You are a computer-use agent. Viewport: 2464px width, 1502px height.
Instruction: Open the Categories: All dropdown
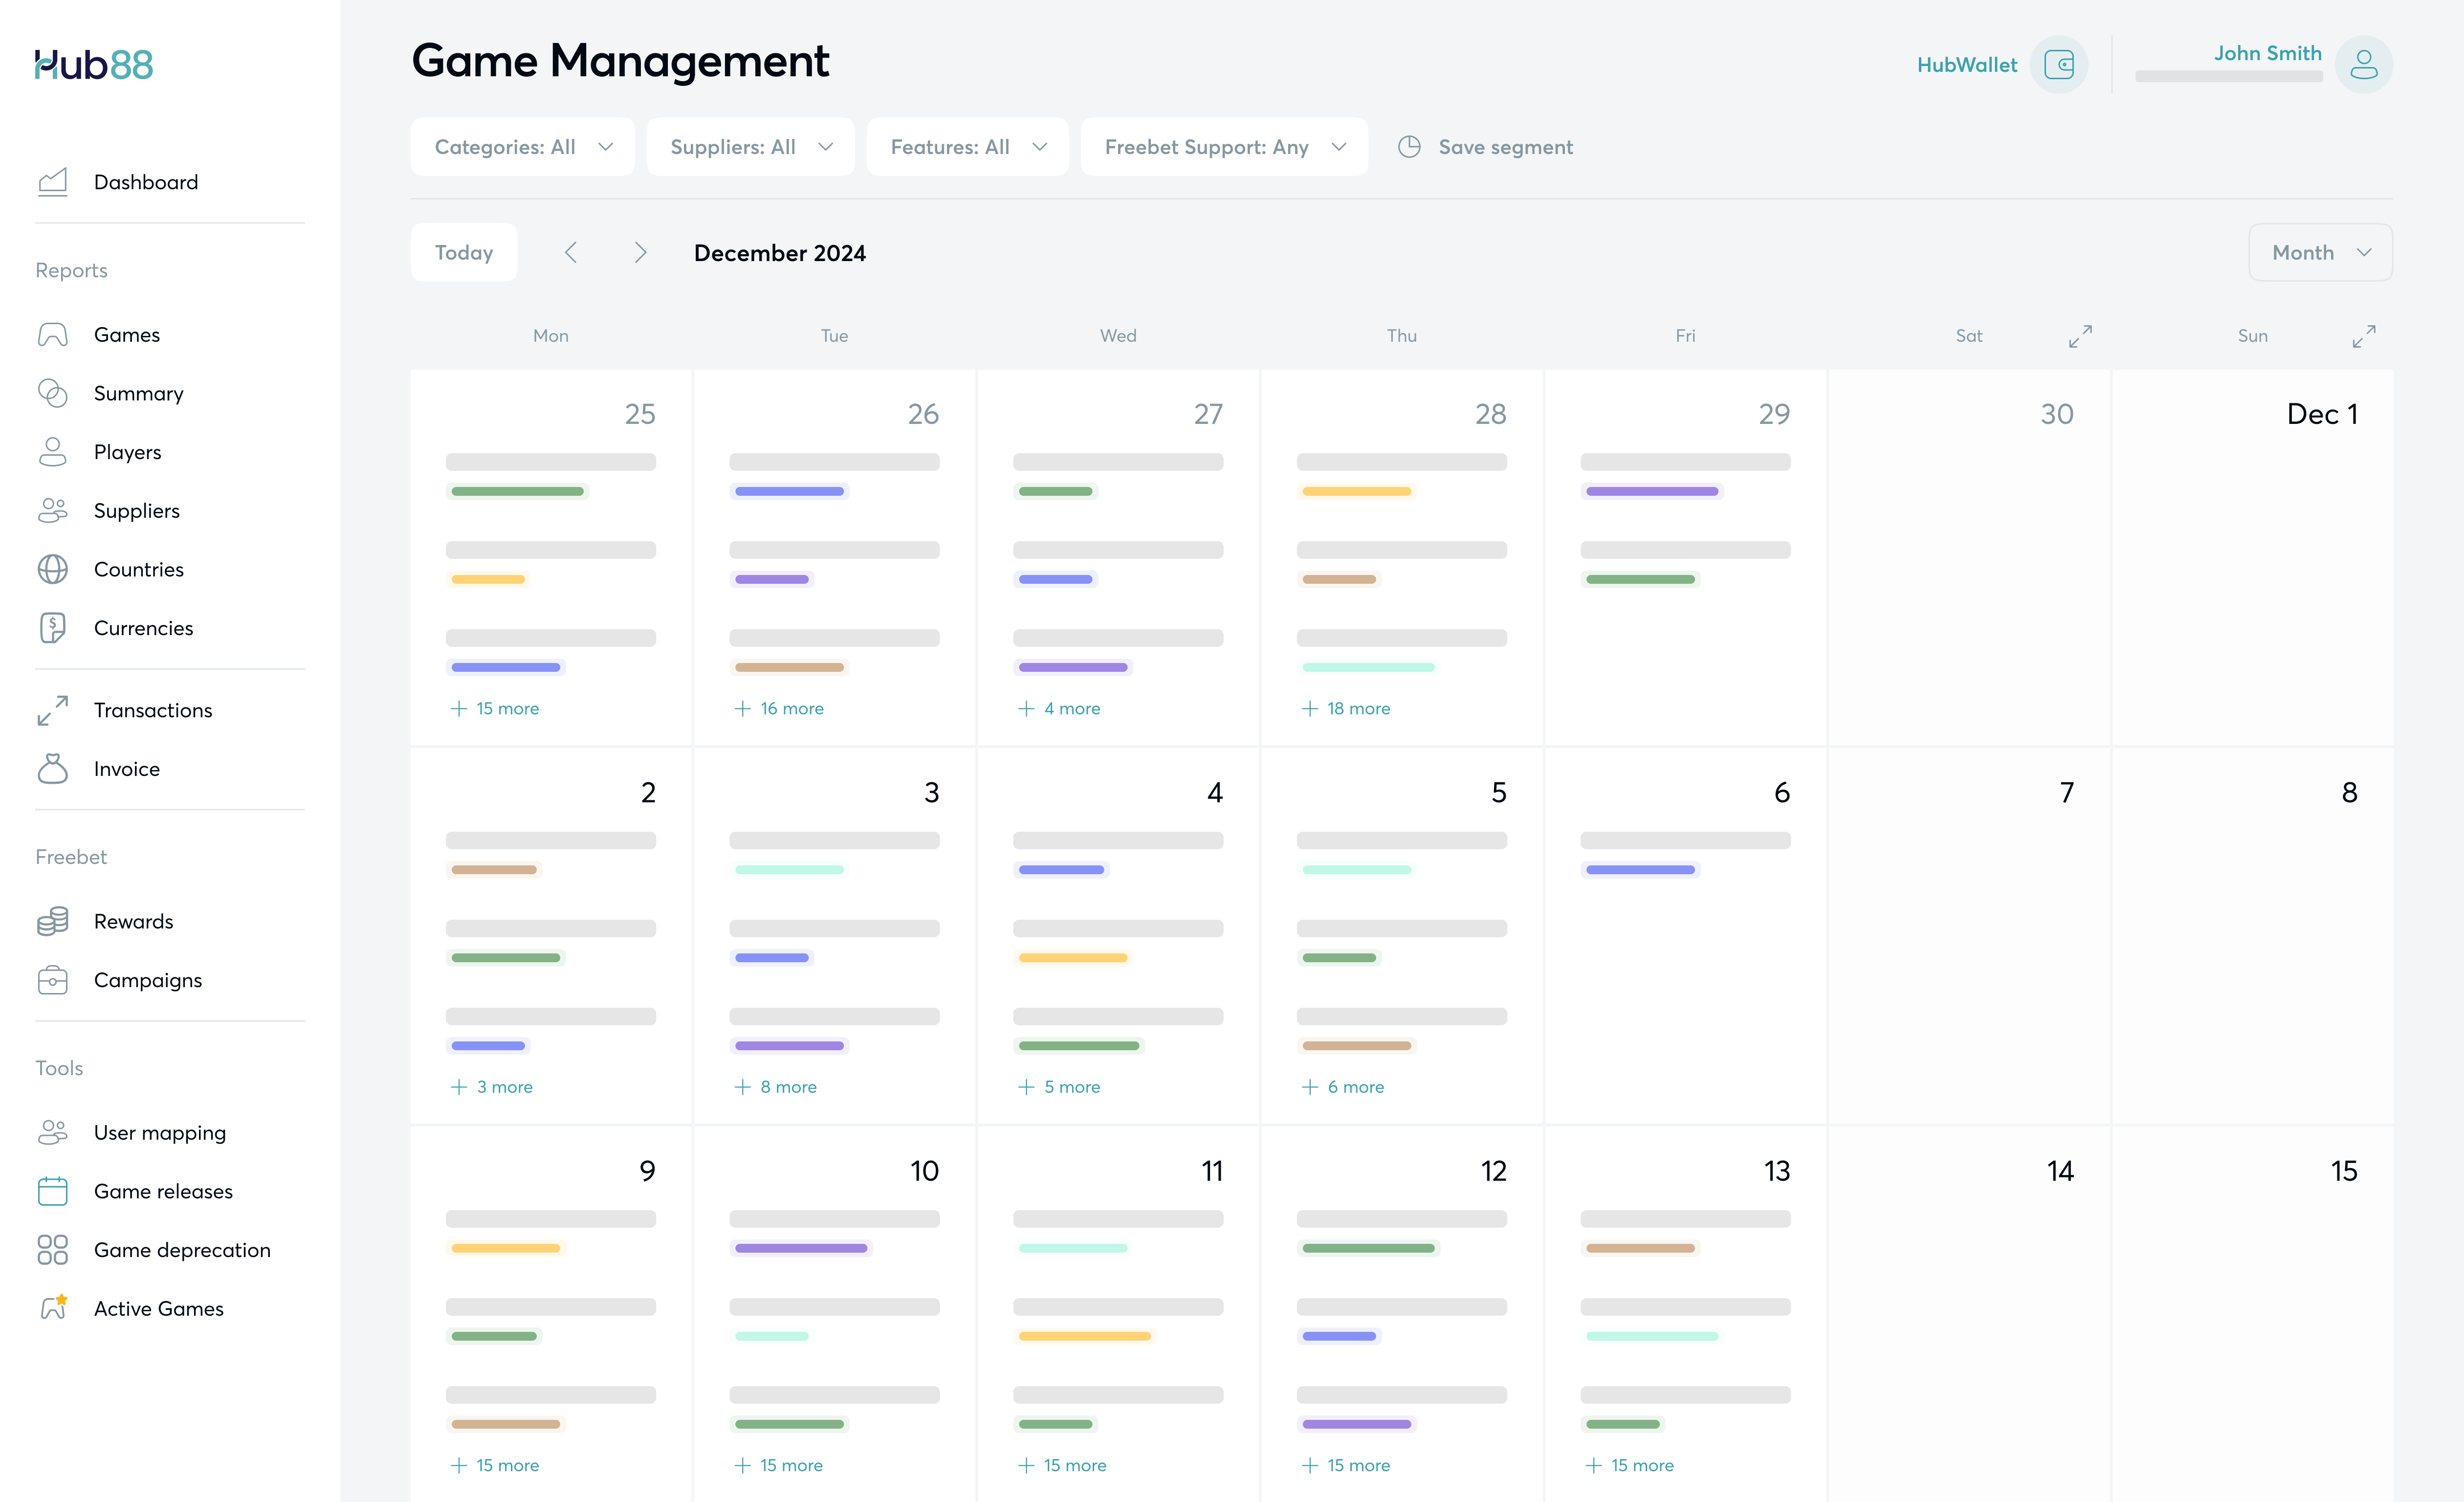pos(522,147)
